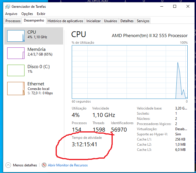Image resolution: width=196 pixels, height=173 pixels.
Task: Select the Disco 0 (C:) graph thumbnail
Action: 16,70
